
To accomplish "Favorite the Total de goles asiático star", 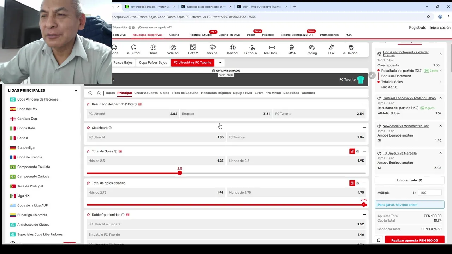I will coord(88,183).
